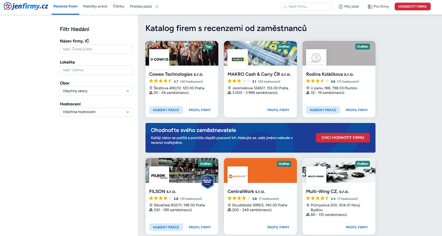Click the Název firmy, IČ input field
The image size is (442, 236).
pos(96,49)
